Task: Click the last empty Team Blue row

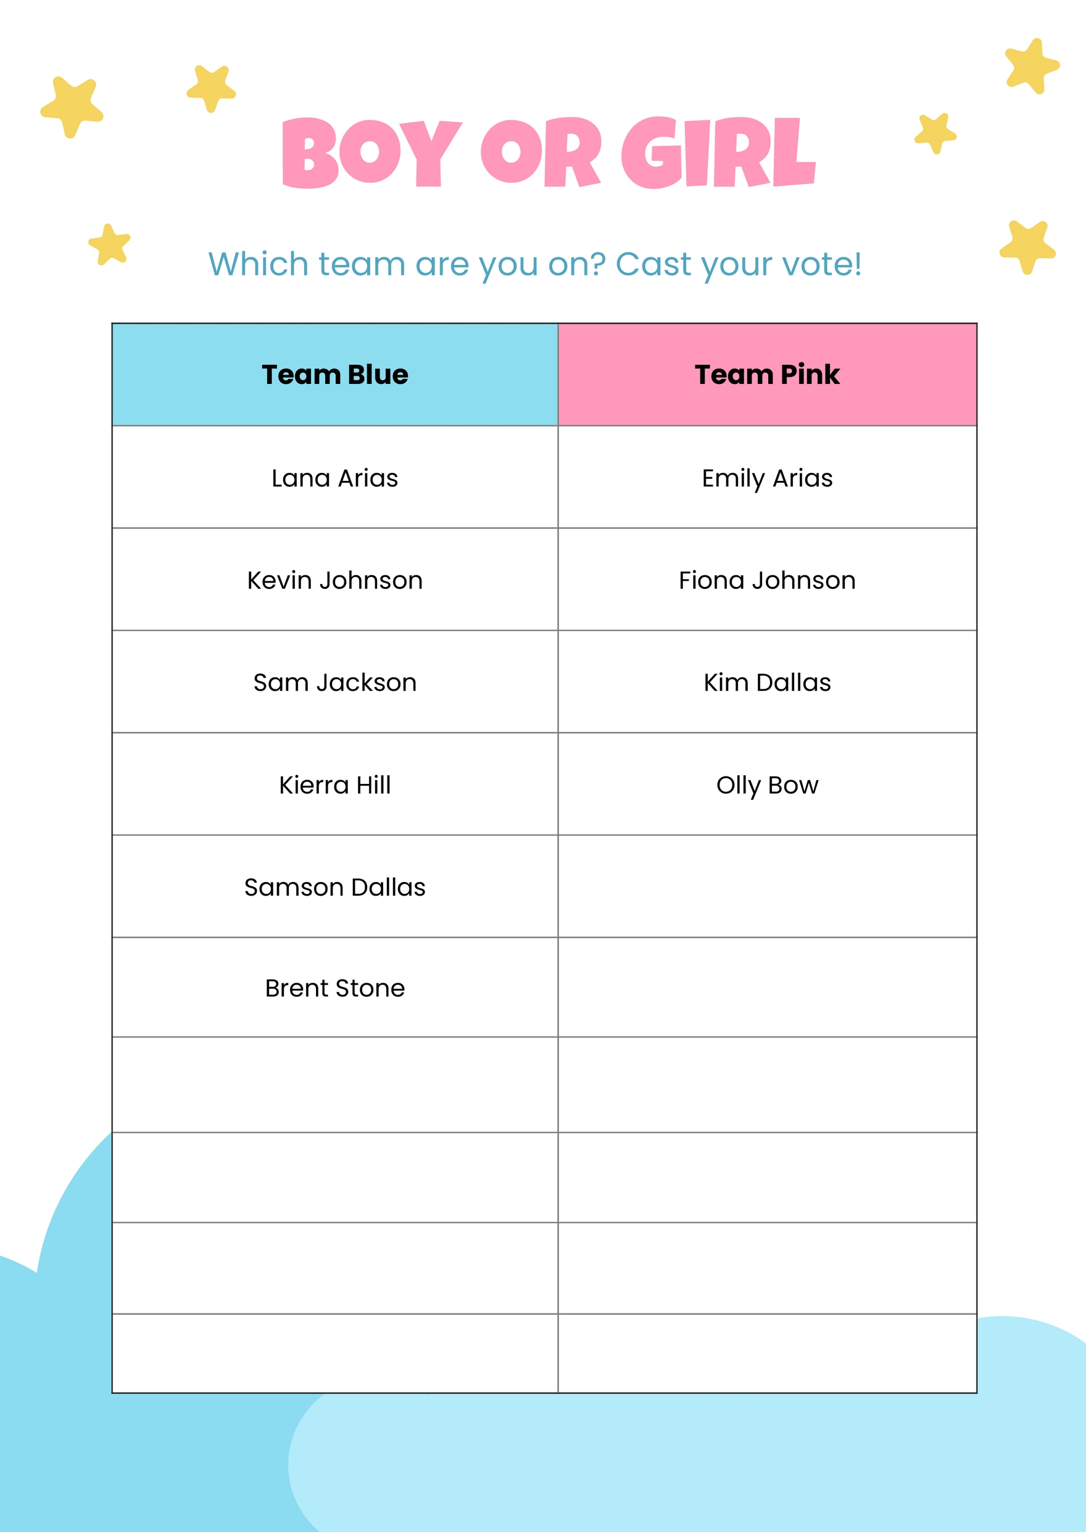Action: (335, 1354)
